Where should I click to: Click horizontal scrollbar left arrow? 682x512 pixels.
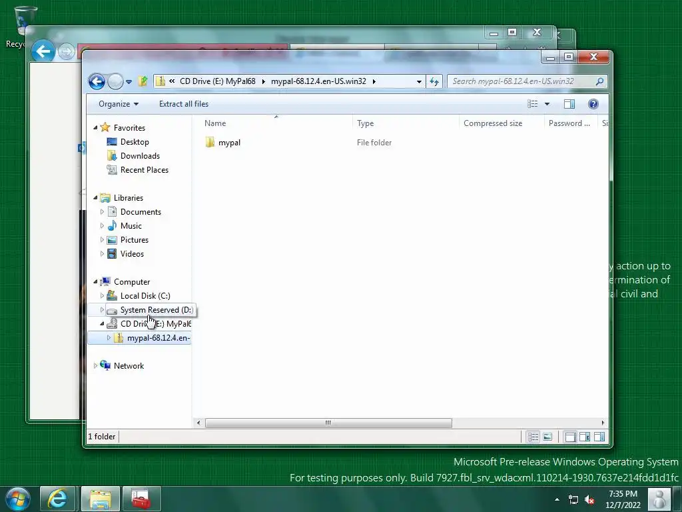198,423
